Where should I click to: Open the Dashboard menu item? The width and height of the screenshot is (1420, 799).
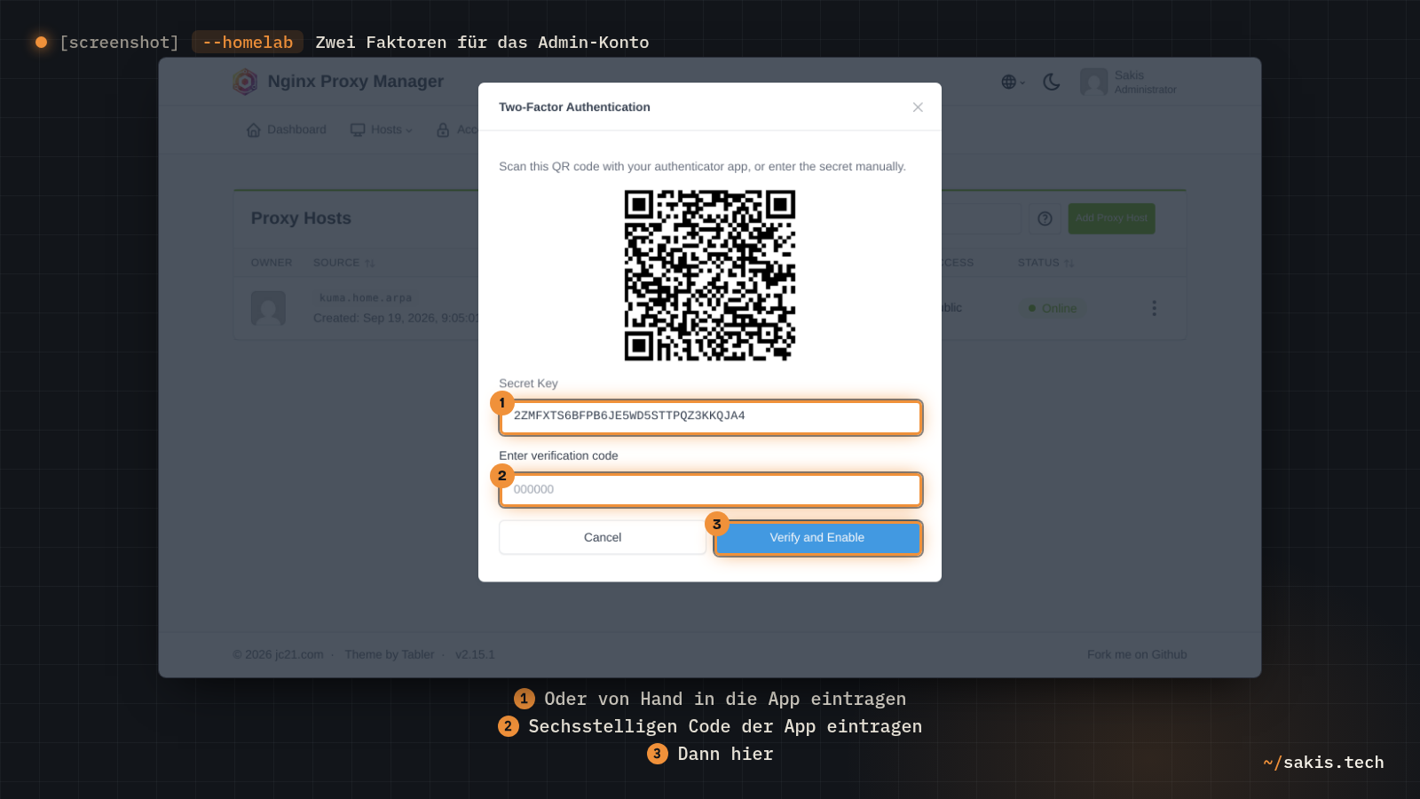[286, 130]
